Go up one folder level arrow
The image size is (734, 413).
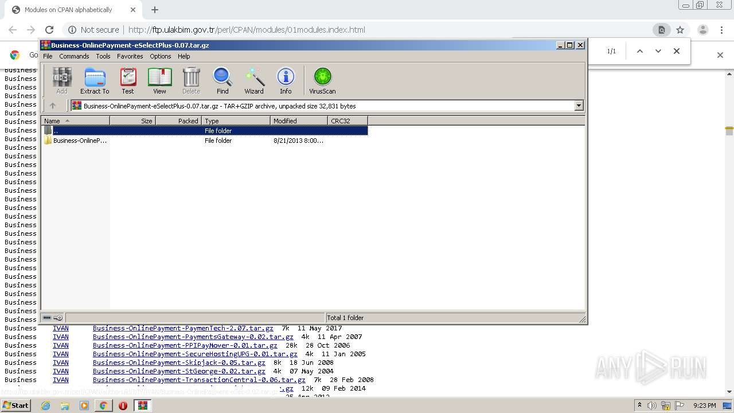(x=53, y=106)
